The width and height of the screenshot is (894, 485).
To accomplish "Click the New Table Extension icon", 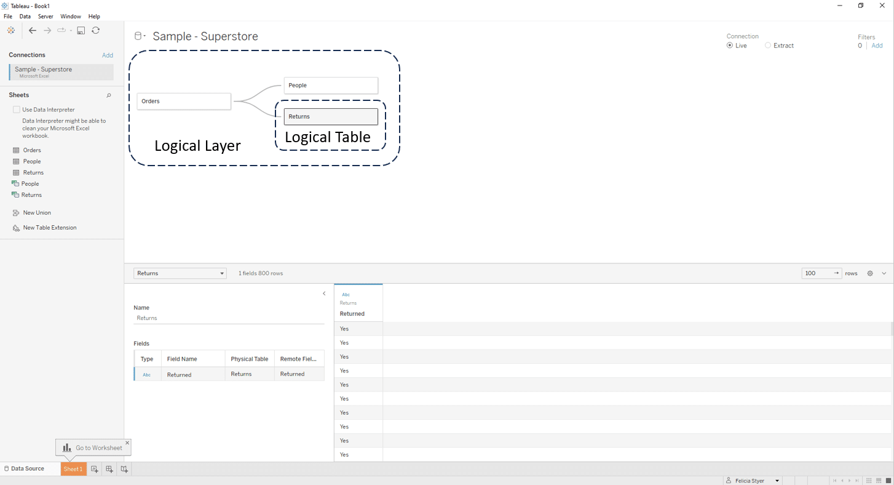I will click(17, 228).
